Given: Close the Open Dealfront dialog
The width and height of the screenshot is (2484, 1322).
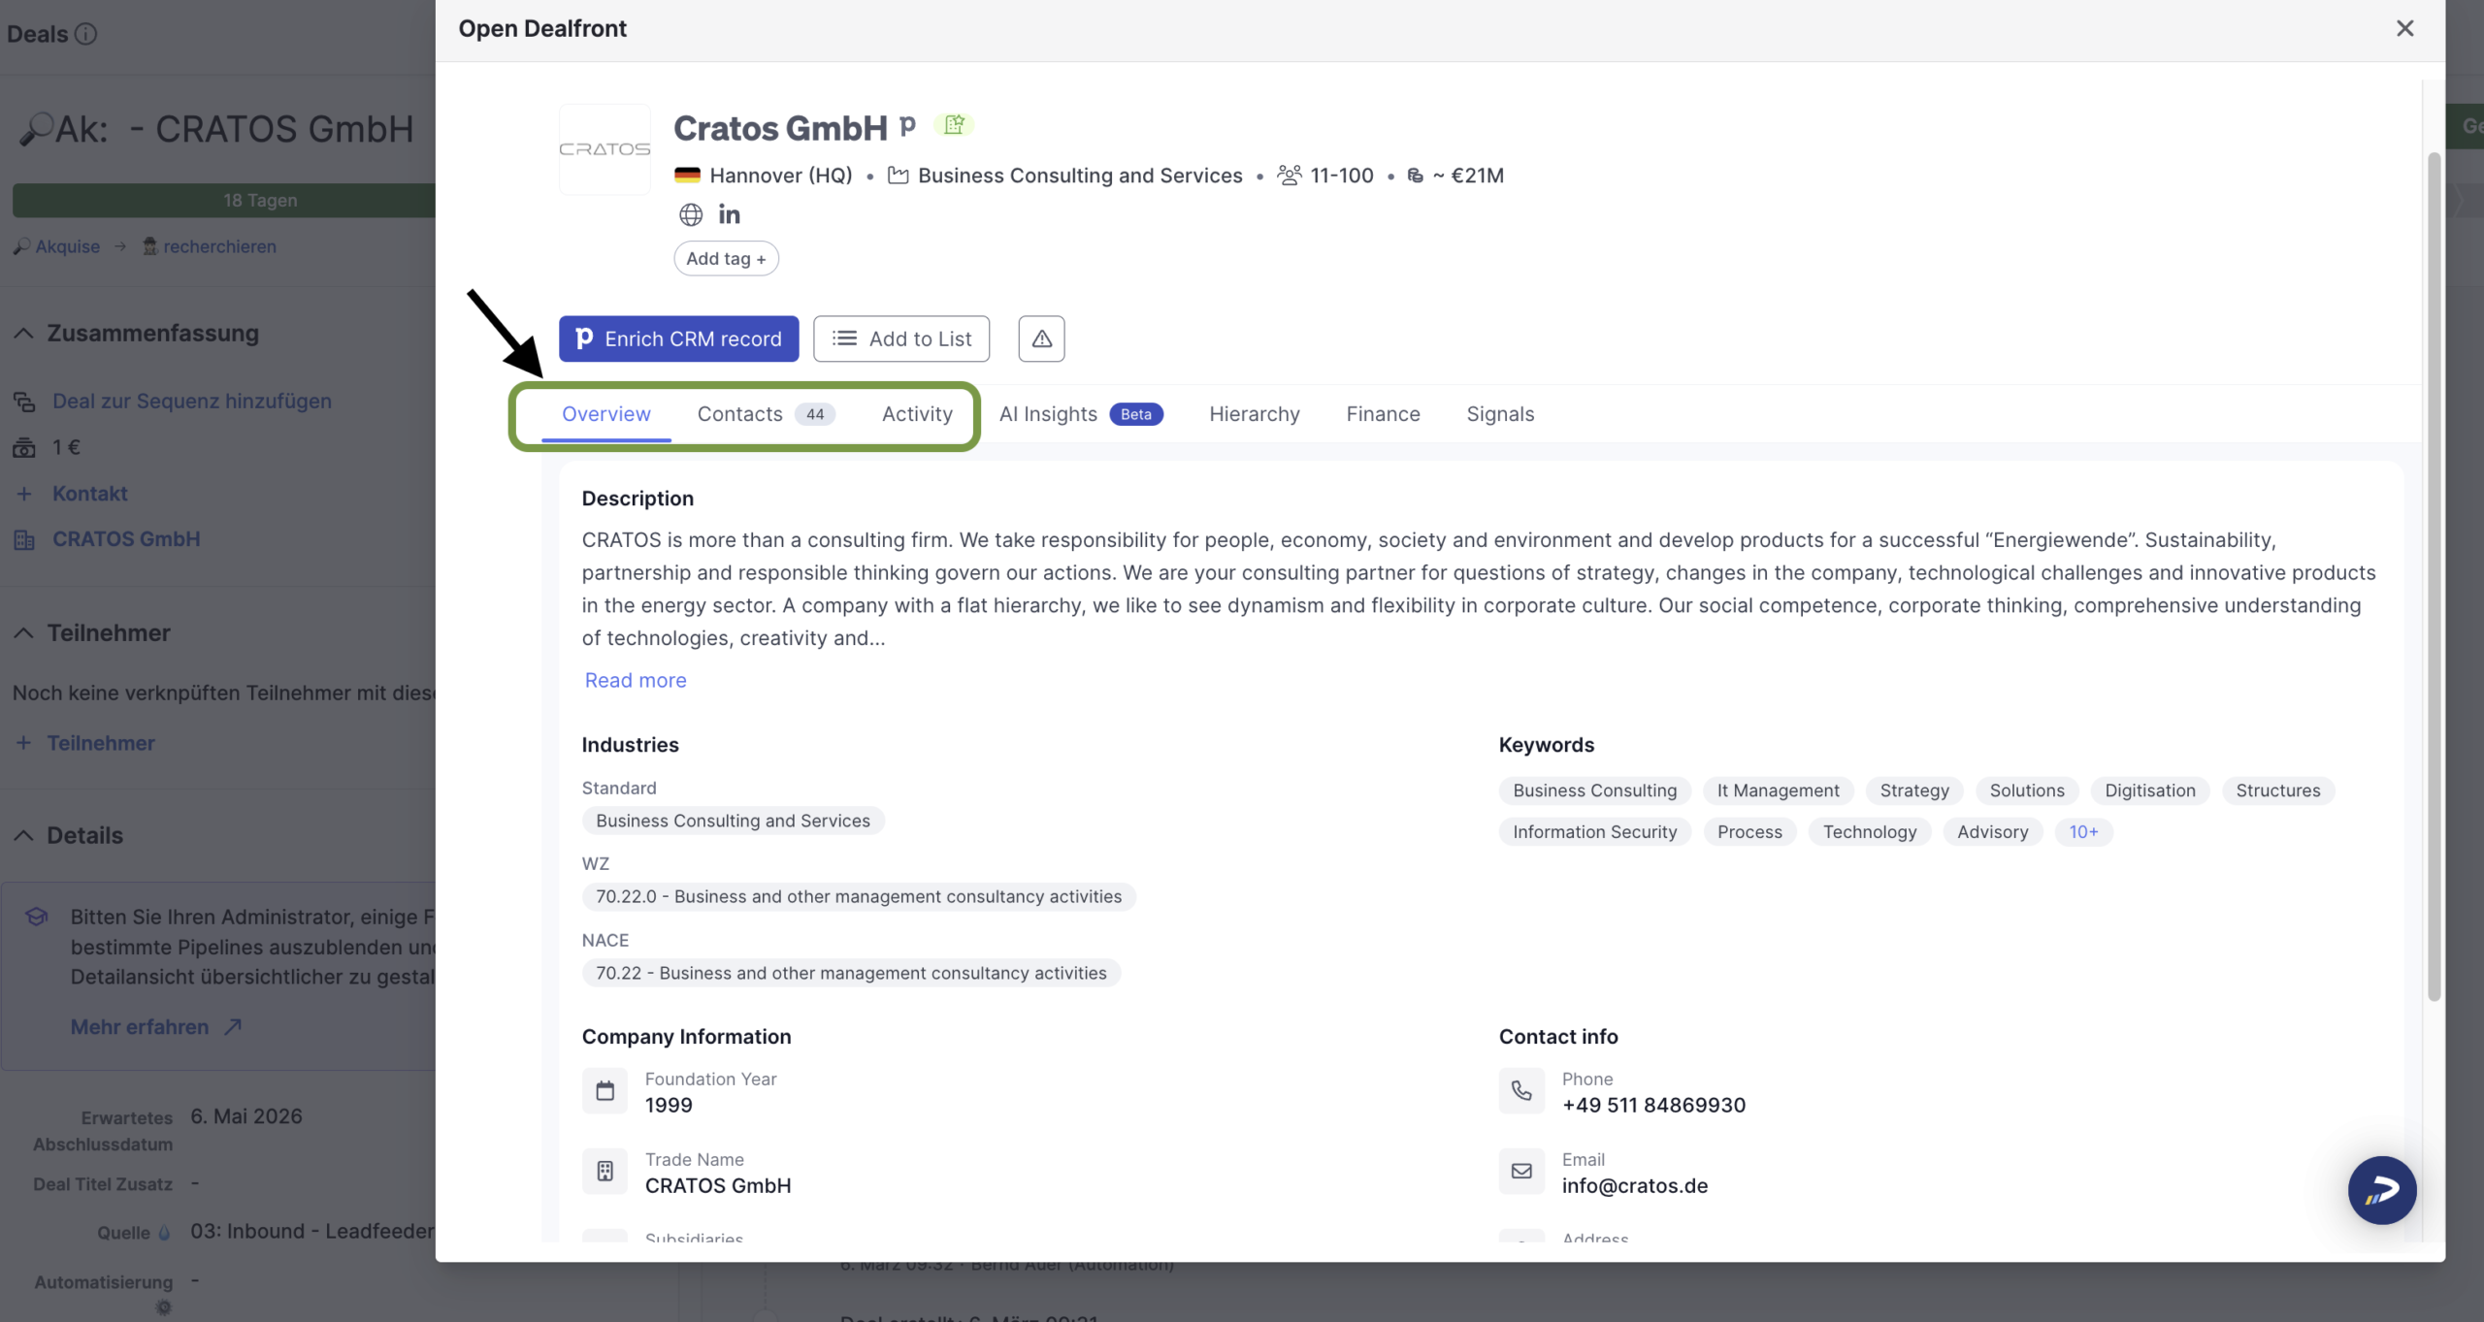Looking at the screenshot, I should click(x=2404, y=28).
